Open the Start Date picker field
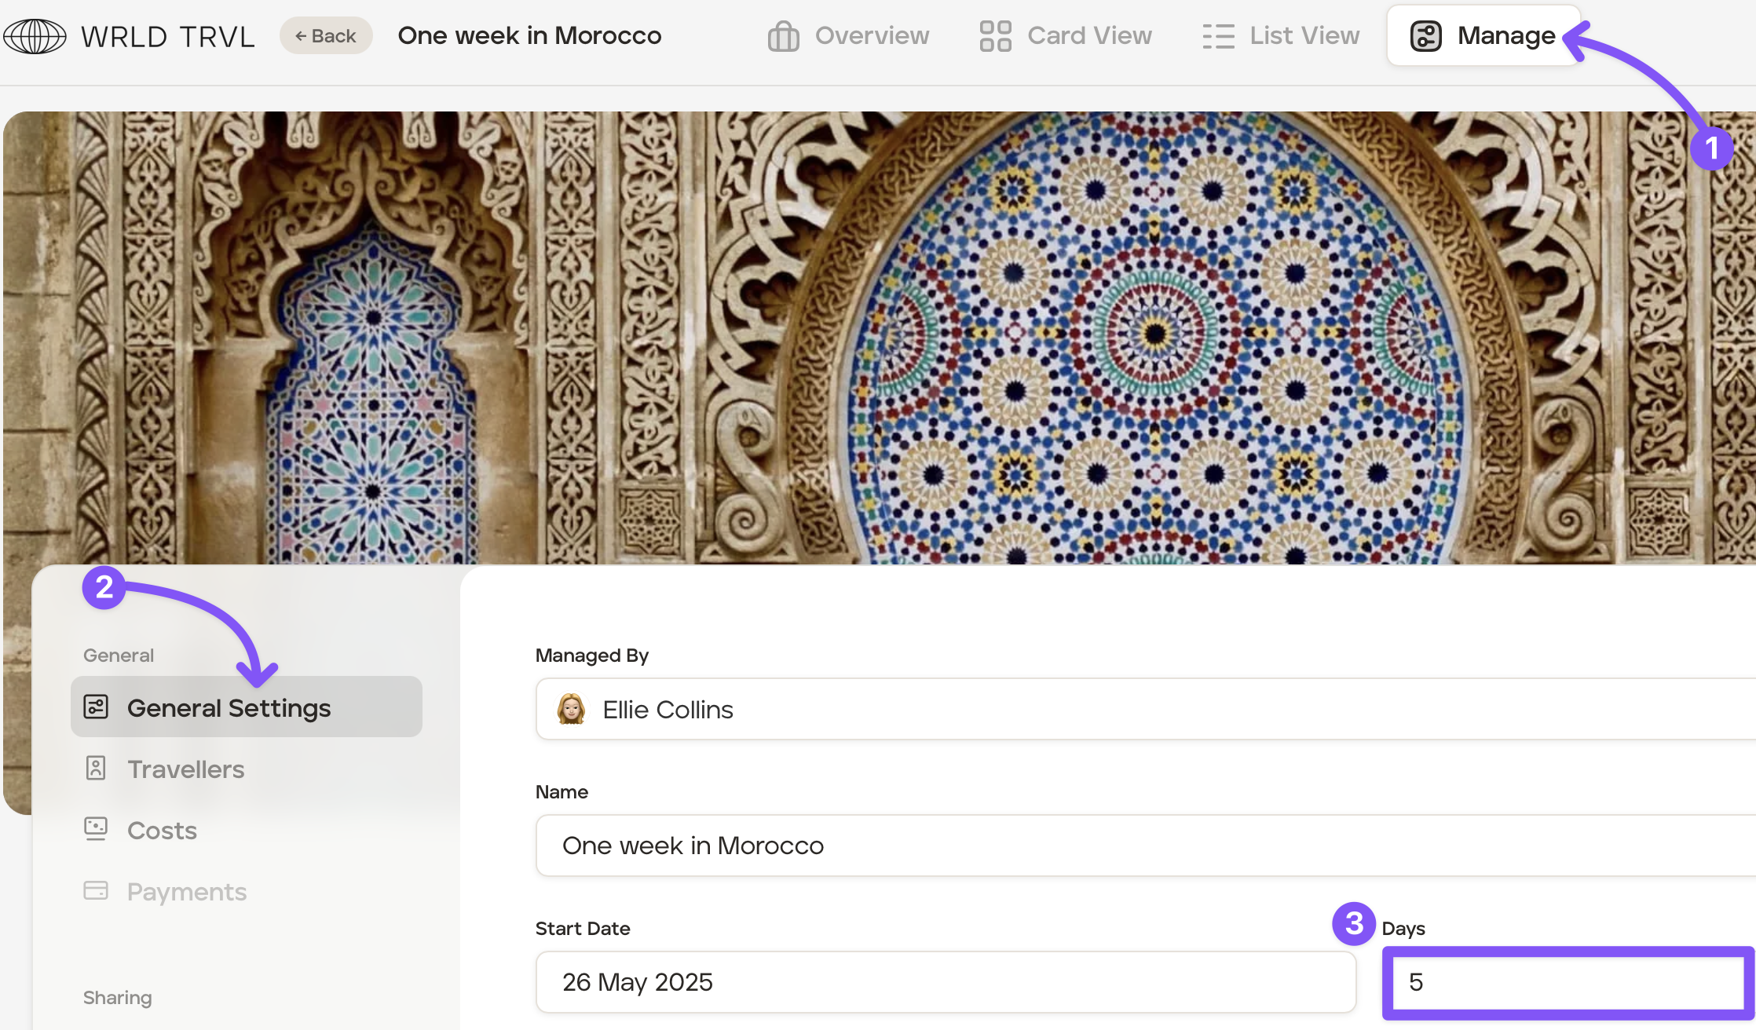The image size is (1756, 1030). coord(945,982)
